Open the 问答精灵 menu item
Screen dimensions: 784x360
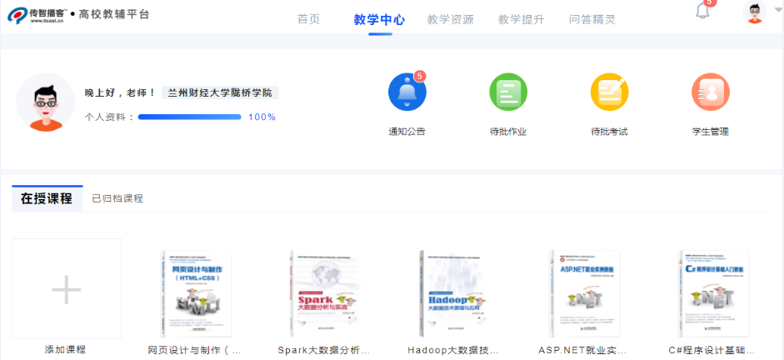click(x=592, y=19)
